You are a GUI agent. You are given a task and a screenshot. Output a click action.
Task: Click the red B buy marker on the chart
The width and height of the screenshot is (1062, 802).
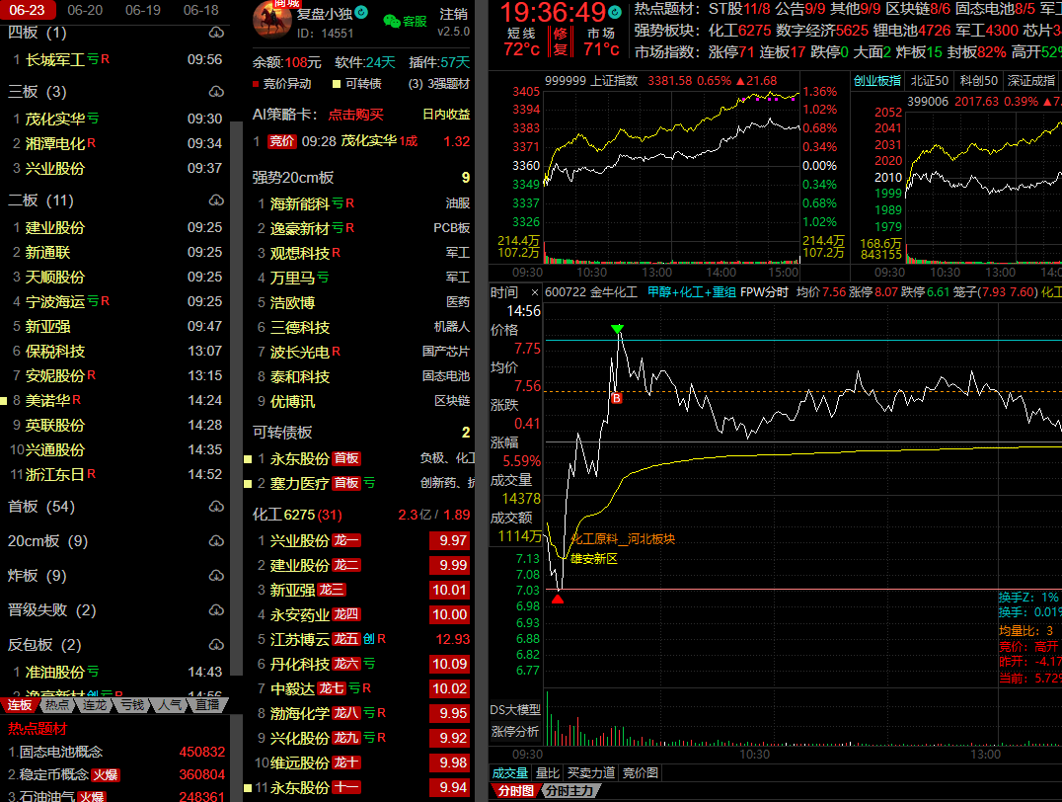616,398
